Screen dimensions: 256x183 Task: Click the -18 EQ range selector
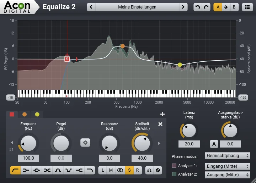(11, 98)
